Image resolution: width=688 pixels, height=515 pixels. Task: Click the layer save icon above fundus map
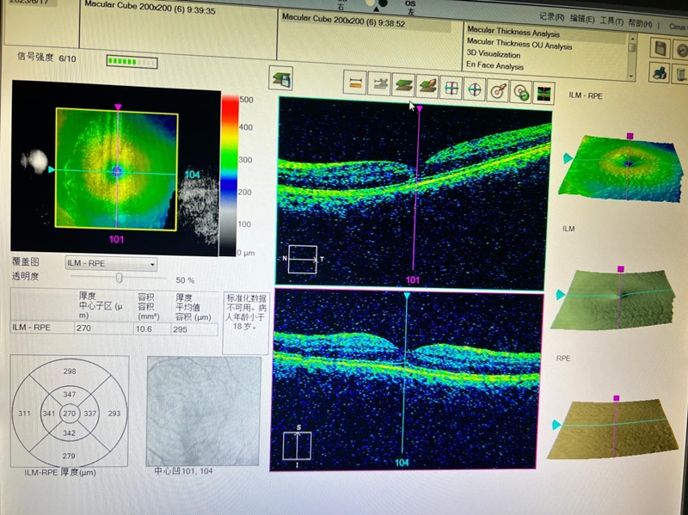[x=280, y=77]
